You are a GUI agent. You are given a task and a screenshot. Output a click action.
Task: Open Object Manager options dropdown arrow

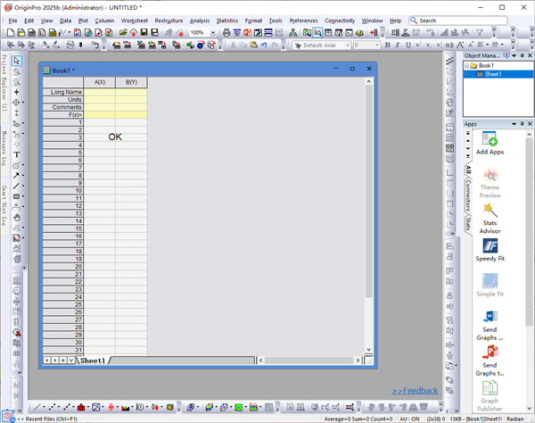(514, 55)
